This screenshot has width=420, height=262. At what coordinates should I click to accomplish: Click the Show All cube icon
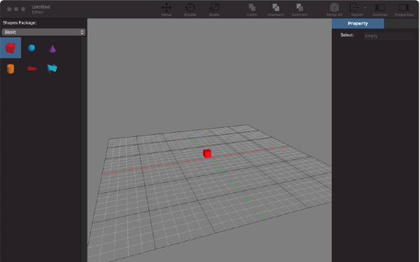point(335,8)
